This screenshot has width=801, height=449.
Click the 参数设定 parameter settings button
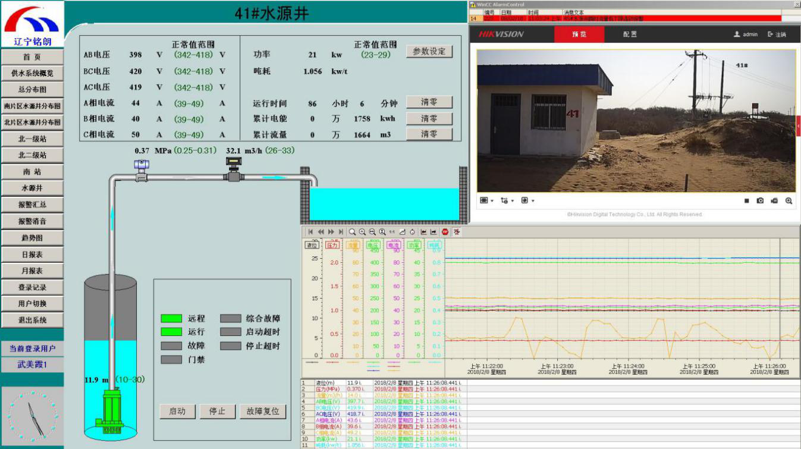pos(429,52)
